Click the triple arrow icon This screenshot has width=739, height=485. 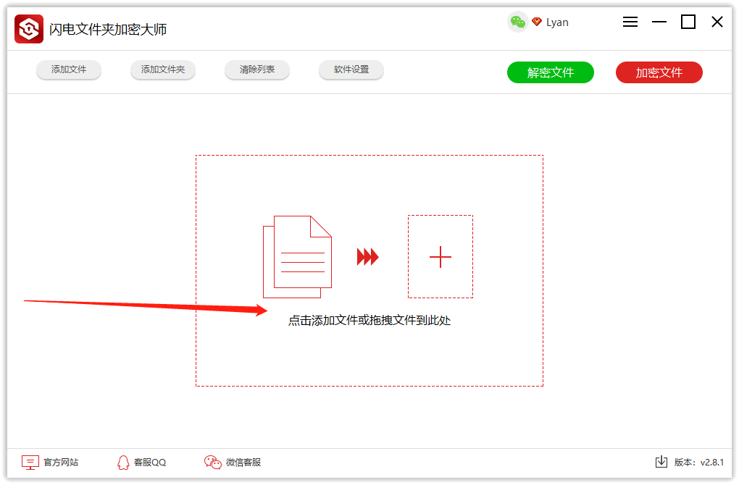pos(367,257)
